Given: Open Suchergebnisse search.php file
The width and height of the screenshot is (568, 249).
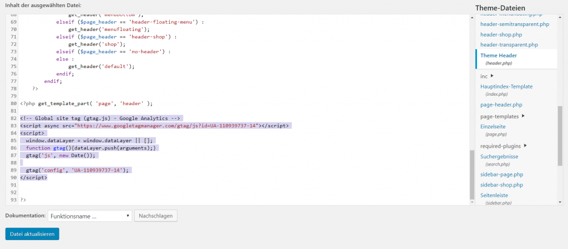Looking at the screenshot, I should pos(499,157).
